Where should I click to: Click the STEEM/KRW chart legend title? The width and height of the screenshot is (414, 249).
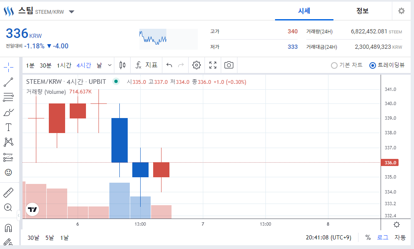[x=66, y=82]
